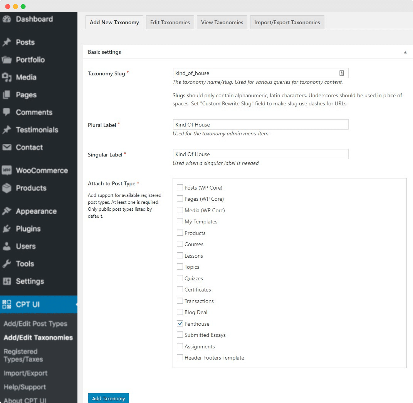Uncheck the Penthouse checkbox
This screenshot has height=403, width=413.
[x=180, y=324]
